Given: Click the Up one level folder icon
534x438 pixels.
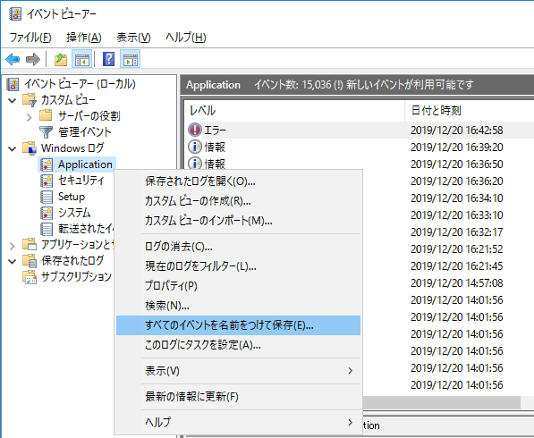Looking at the screenshot, I should (61, 59).
